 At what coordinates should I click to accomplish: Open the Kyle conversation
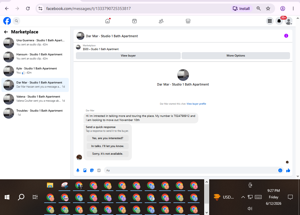click(x=35, y=71)
